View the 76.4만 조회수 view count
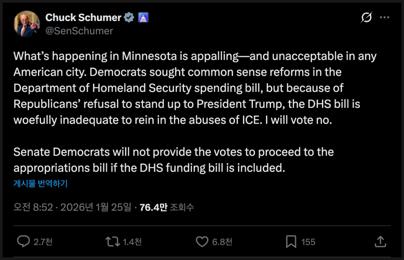 (167, 207)
